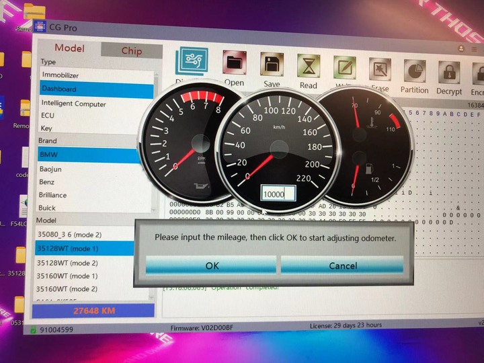The height and width of the screenshot is (363, 484).
Task: Open the user account icon
Action: tap(461, 48)
